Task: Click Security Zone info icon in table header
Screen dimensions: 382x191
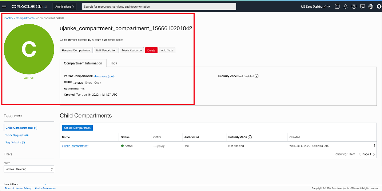Action: click(250, 137)
